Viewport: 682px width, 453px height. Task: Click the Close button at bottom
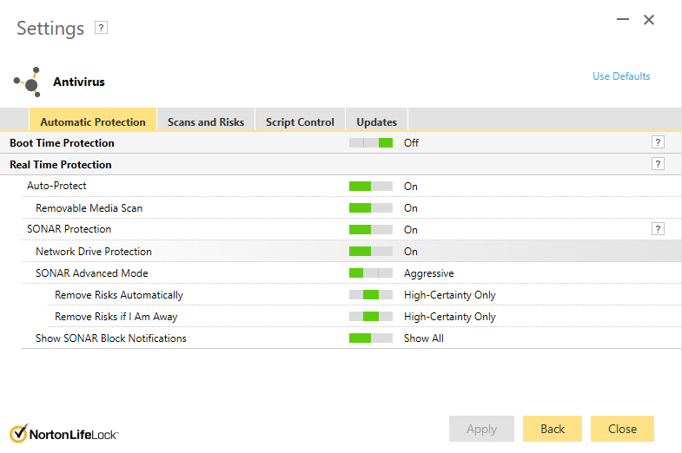(x=622, y=429)
